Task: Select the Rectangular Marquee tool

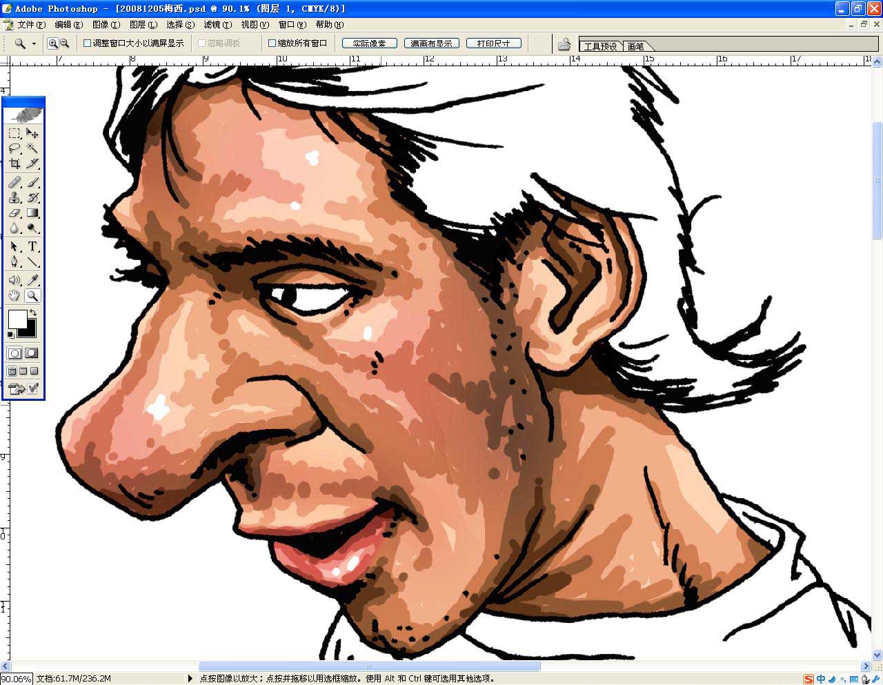Action: [x=14, y=133]
